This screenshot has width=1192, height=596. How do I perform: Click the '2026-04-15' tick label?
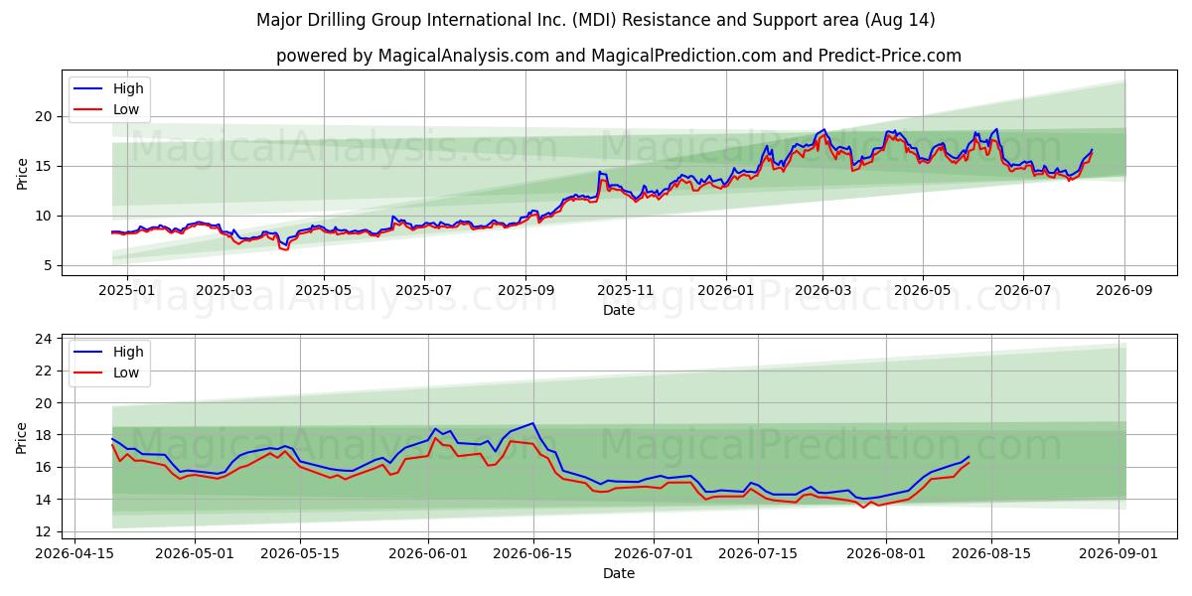(x=74, y=554)
